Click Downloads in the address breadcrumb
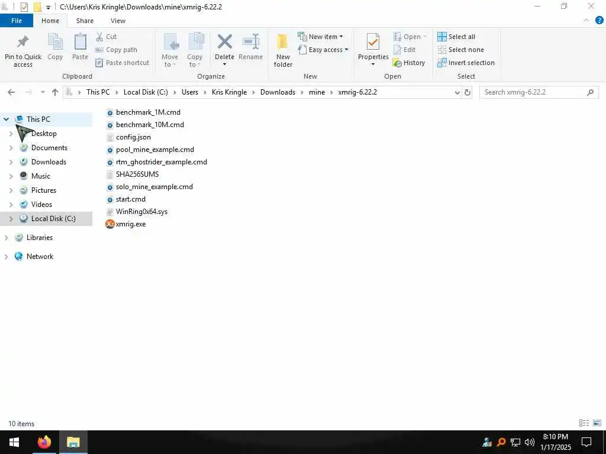 click(278, 92)
